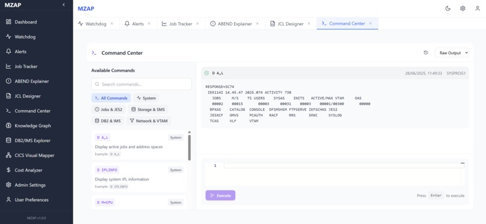The image size is (486, 224).
Task: Click the minimize dash in editor panel
Action: coord(462,163)
